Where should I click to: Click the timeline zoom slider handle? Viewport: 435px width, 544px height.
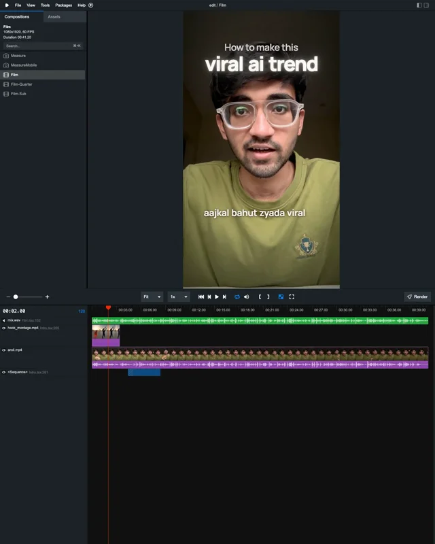coord(16,297)
